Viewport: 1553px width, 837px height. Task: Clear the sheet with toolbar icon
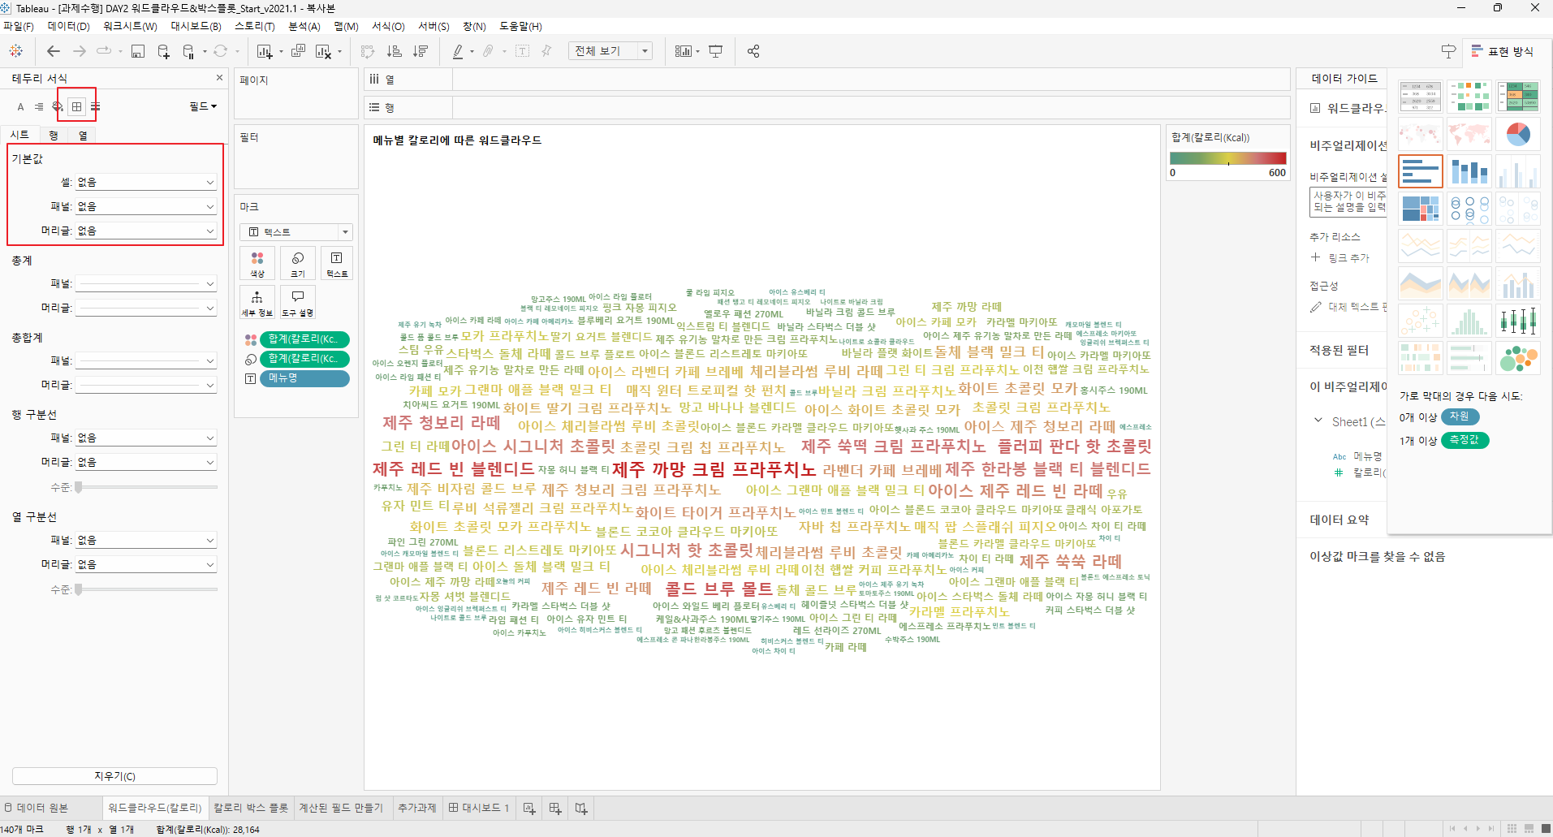tap(323, 51)
